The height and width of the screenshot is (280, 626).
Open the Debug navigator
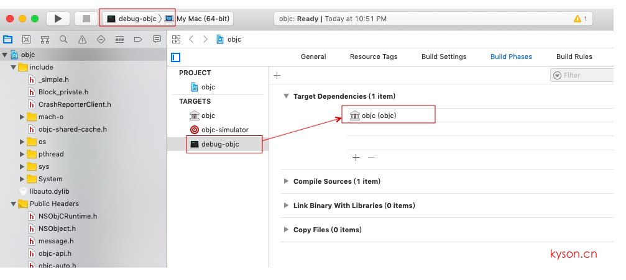point(119,40)
